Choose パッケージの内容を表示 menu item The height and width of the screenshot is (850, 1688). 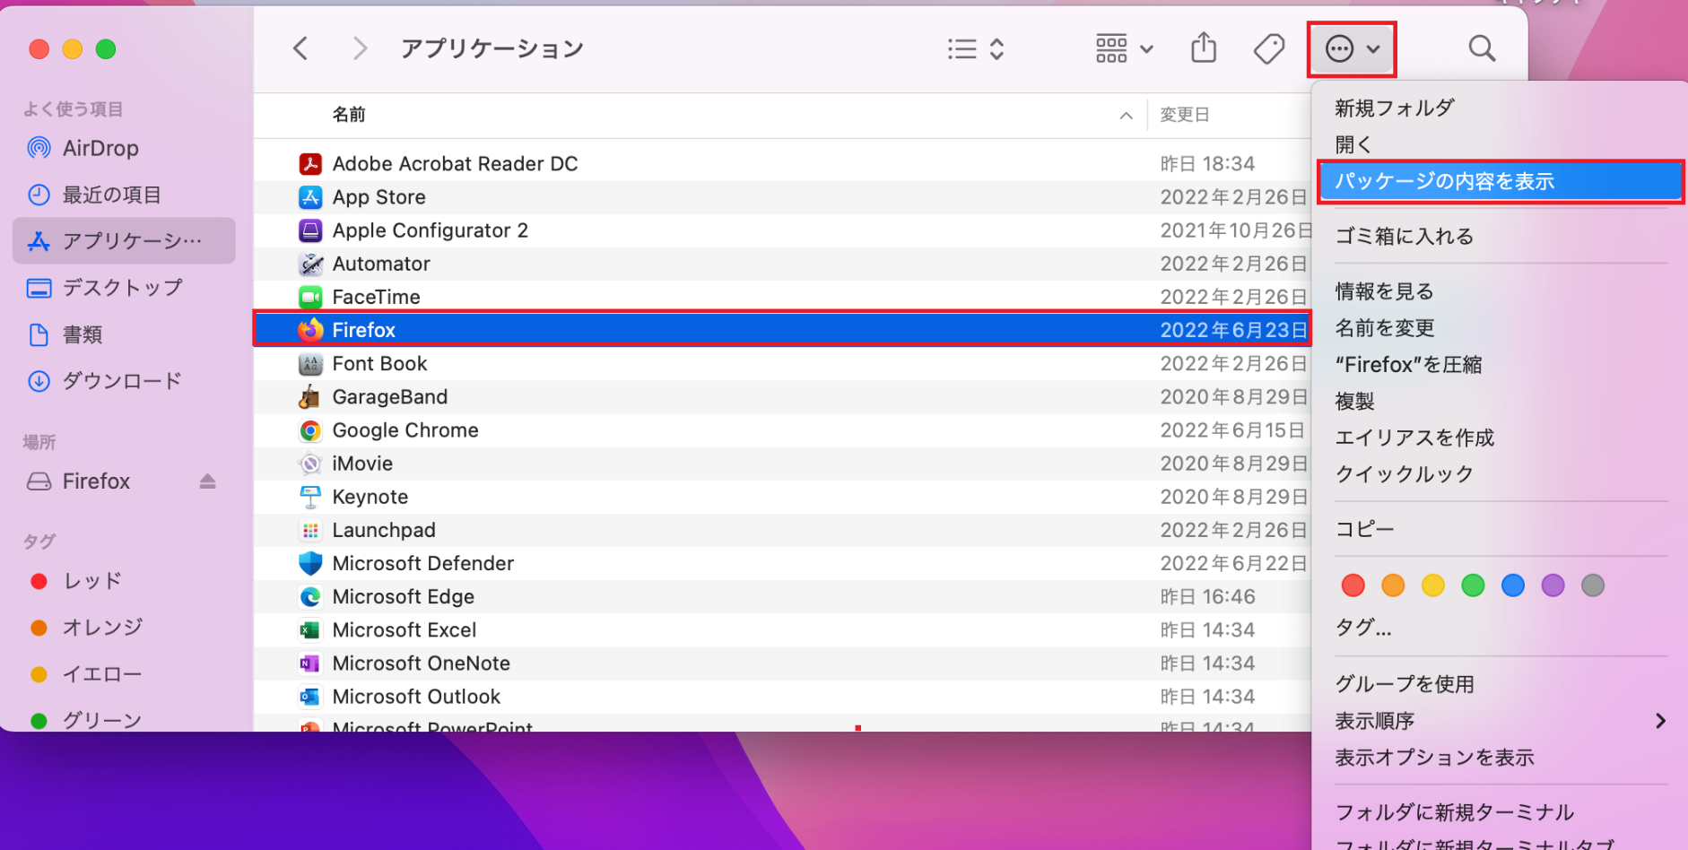(x=1499, y=181)
